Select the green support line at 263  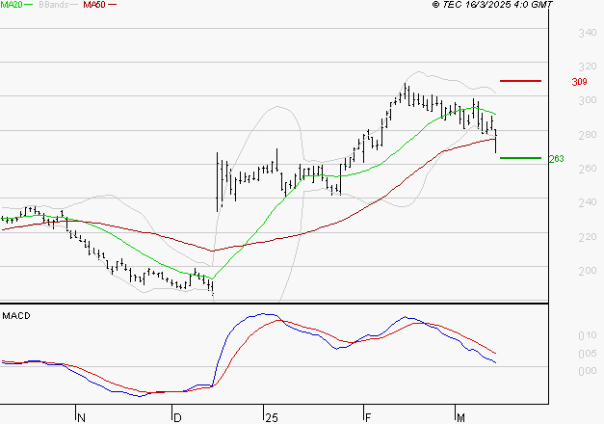click(x=520, y=158)
